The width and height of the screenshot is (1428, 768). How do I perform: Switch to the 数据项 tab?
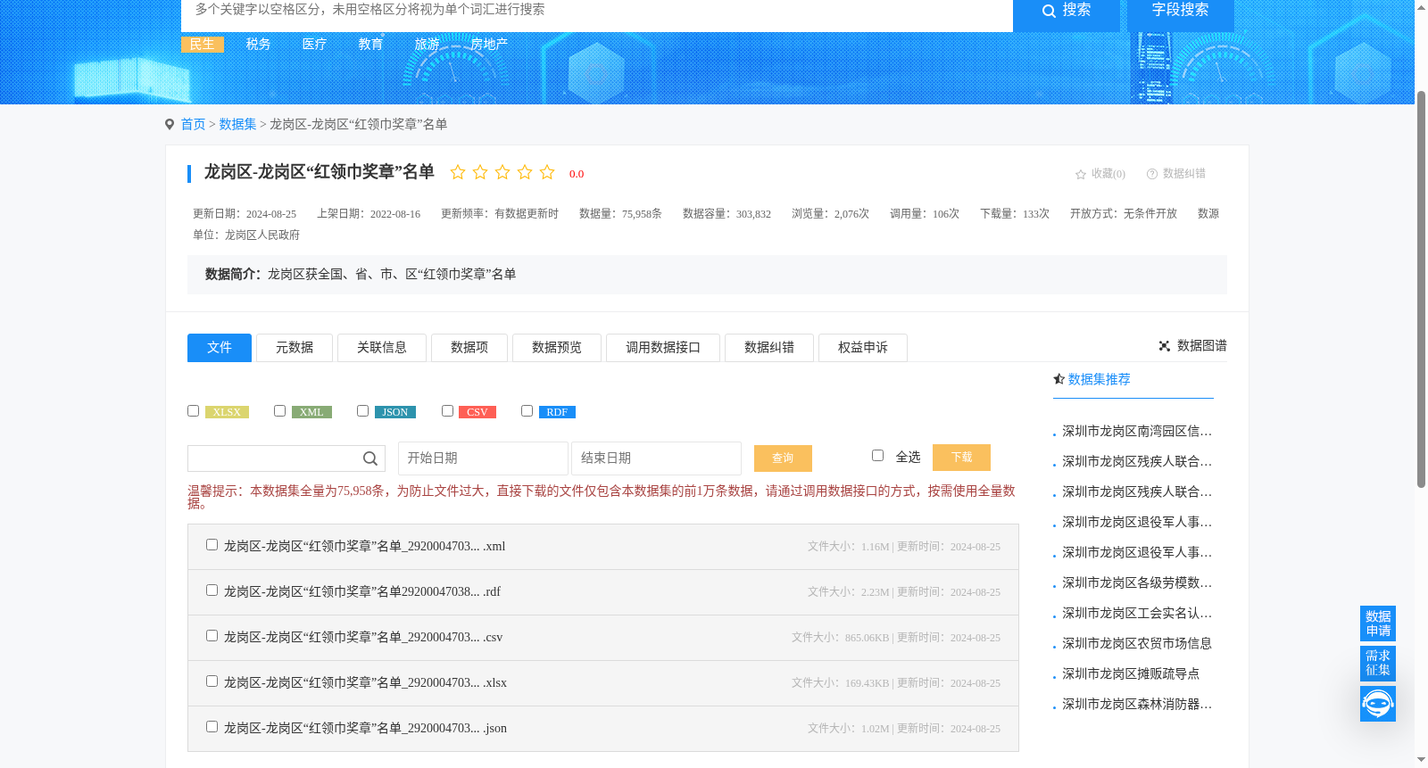coord(469,348)
